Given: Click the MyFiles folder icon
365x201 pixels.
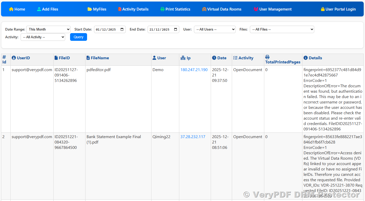Looking at the screenshot, I should pos(90,9).
